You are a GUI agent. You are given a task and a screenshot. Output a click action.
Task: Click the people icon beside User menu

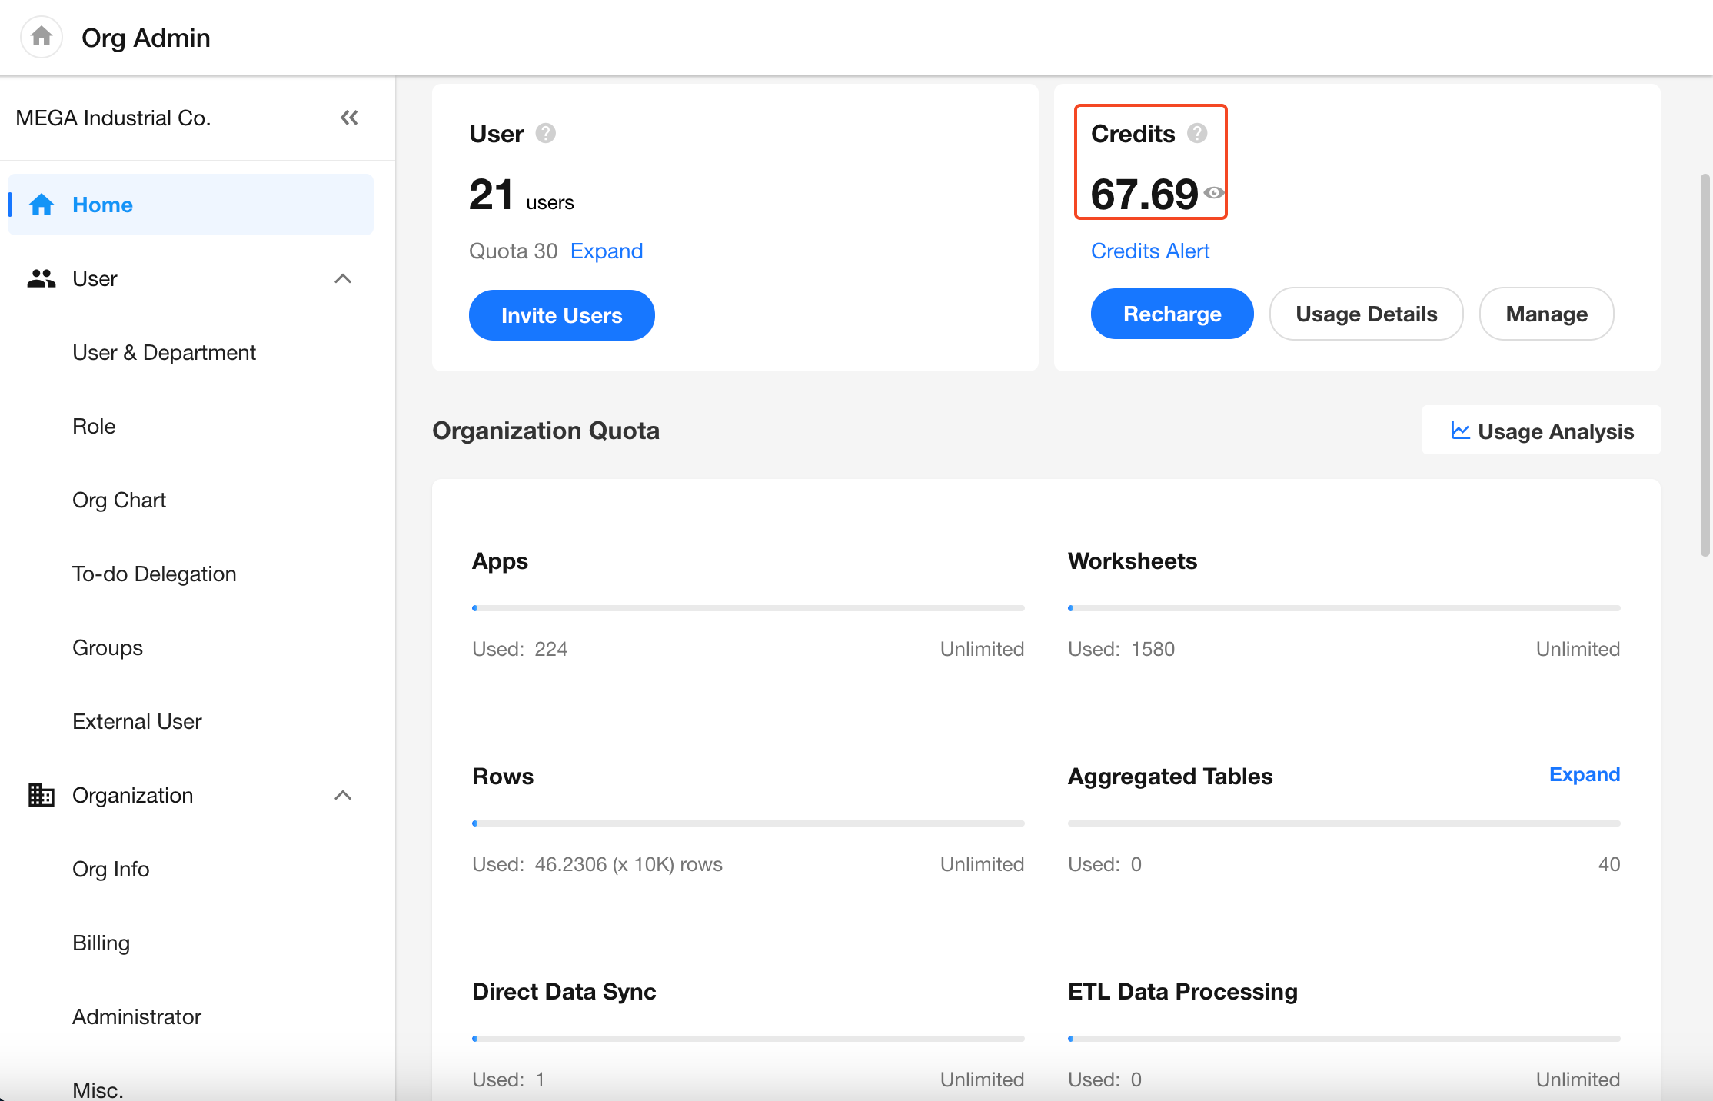[42, 278]
